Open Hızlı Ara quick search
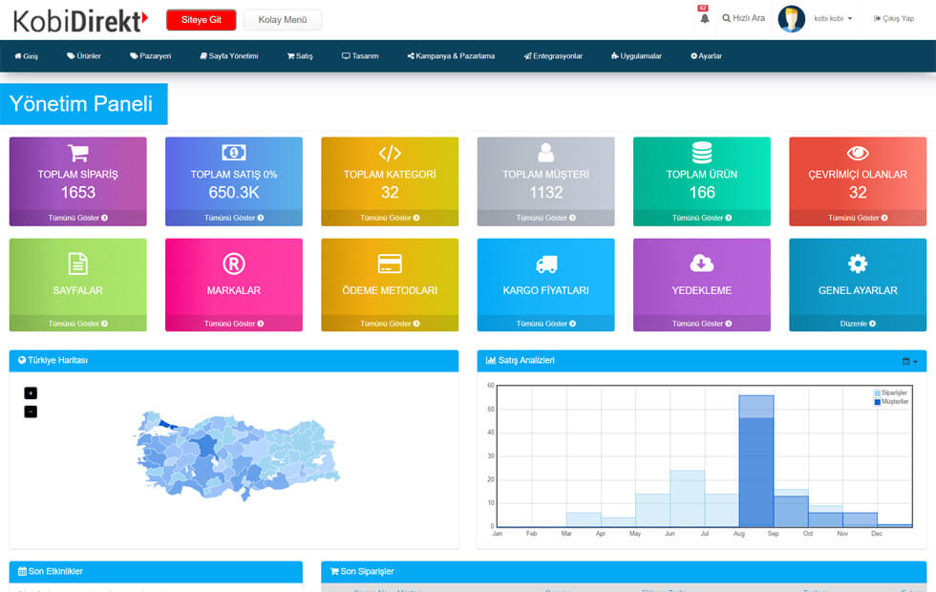The height and width of the screenshot is (592, 936). tap(743, 18)
